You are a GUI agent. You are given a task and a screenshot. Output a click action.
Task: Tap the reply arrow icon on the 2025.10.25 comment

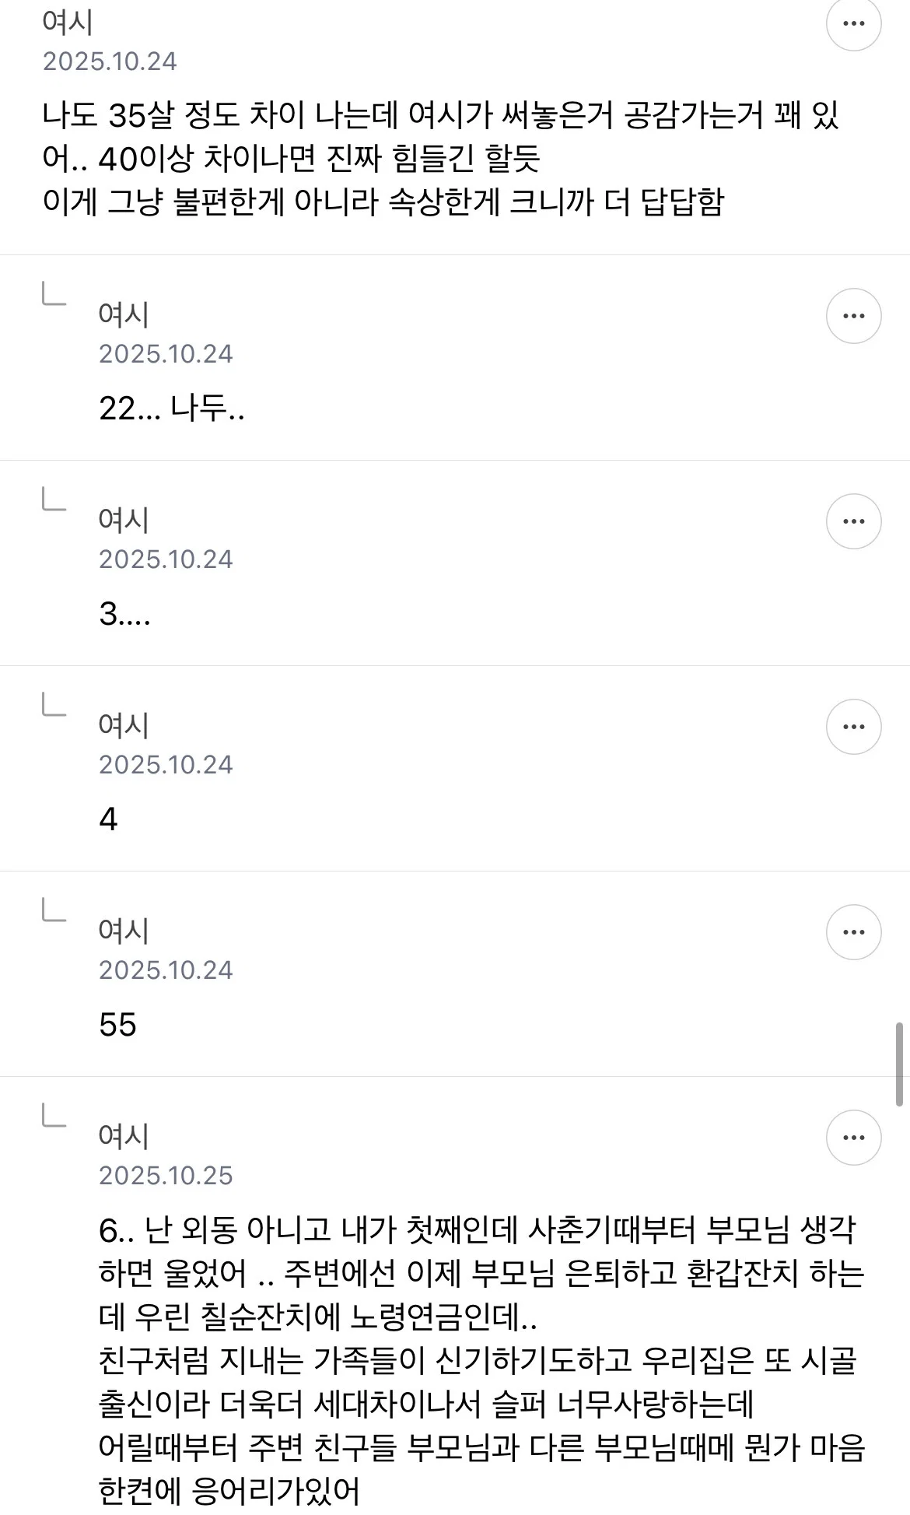tap(54, 1115)
